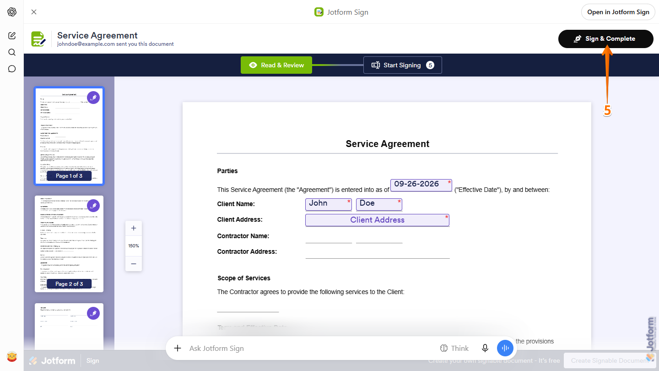This screenshot has height=371, width=659.
Task: Click the pen badge on page 2 thumbnail
Action: pyautogui.click(x=93, y=206)
